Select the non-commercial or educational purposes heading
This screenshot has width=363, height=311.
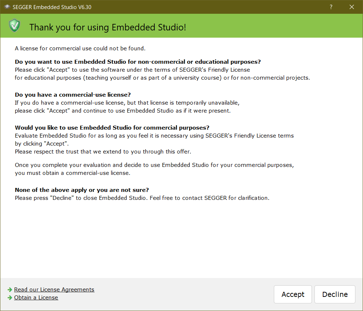pos(138,62)
